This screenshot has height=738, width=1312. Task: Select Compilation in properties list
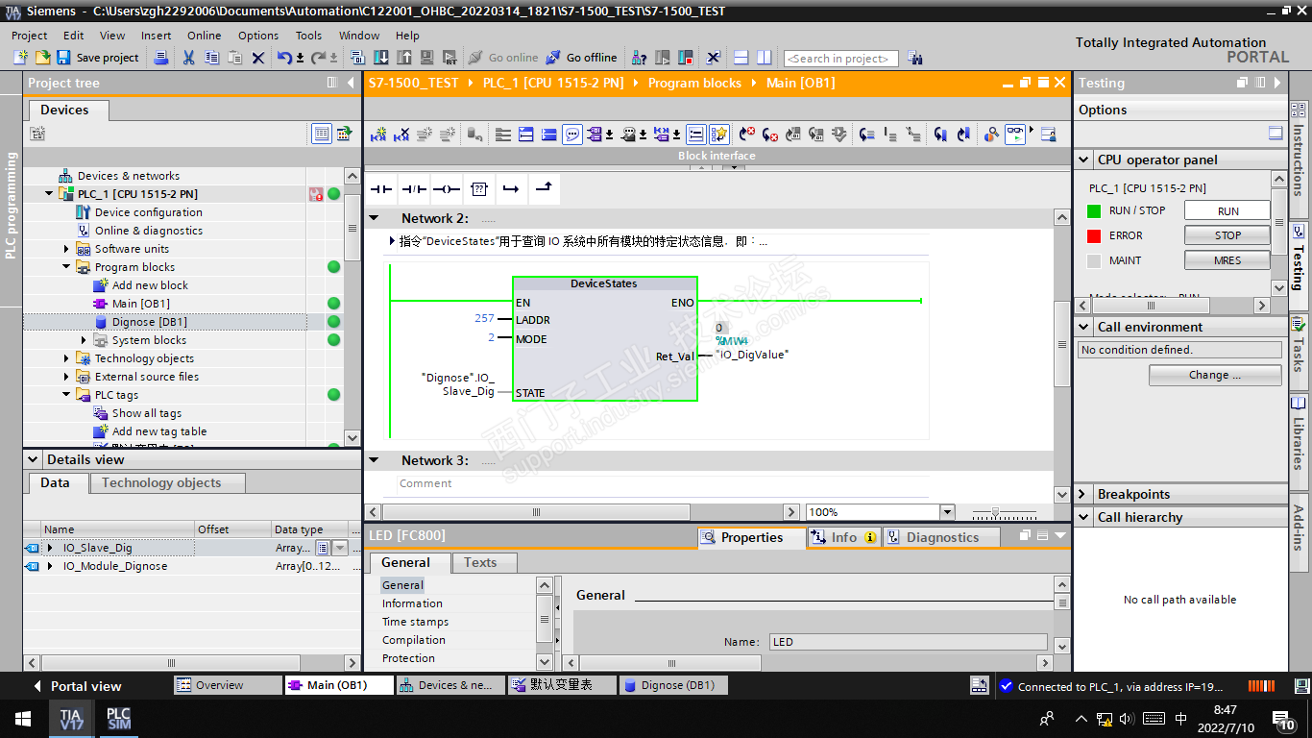tap(414, 640)
